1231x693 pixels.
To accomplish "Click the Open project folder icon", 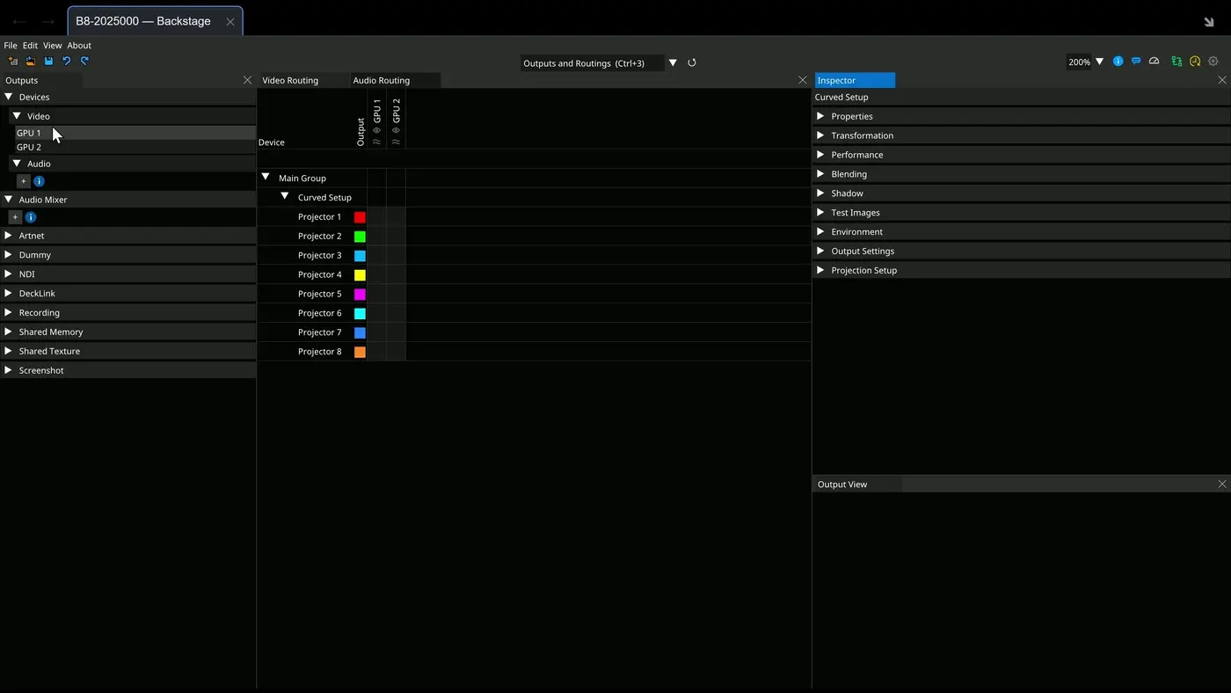I will (30, 62).
